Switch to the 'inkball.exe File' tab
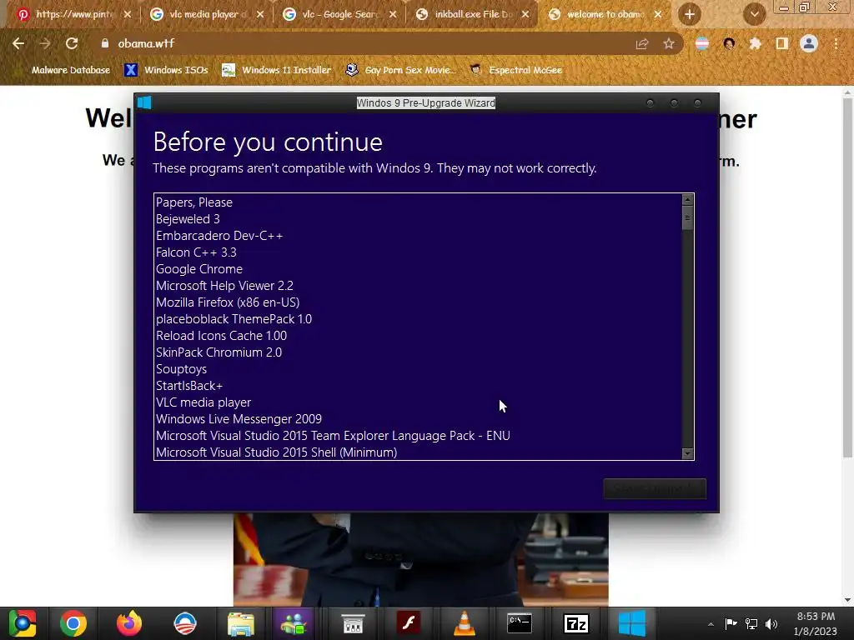 tap(471, 14)
